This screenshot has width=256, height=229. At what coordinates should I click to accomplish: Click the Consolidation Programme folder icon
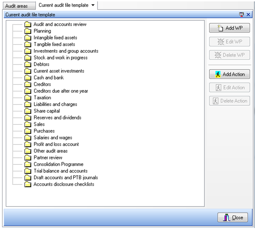pyautogui.click(x=28, y=164)
